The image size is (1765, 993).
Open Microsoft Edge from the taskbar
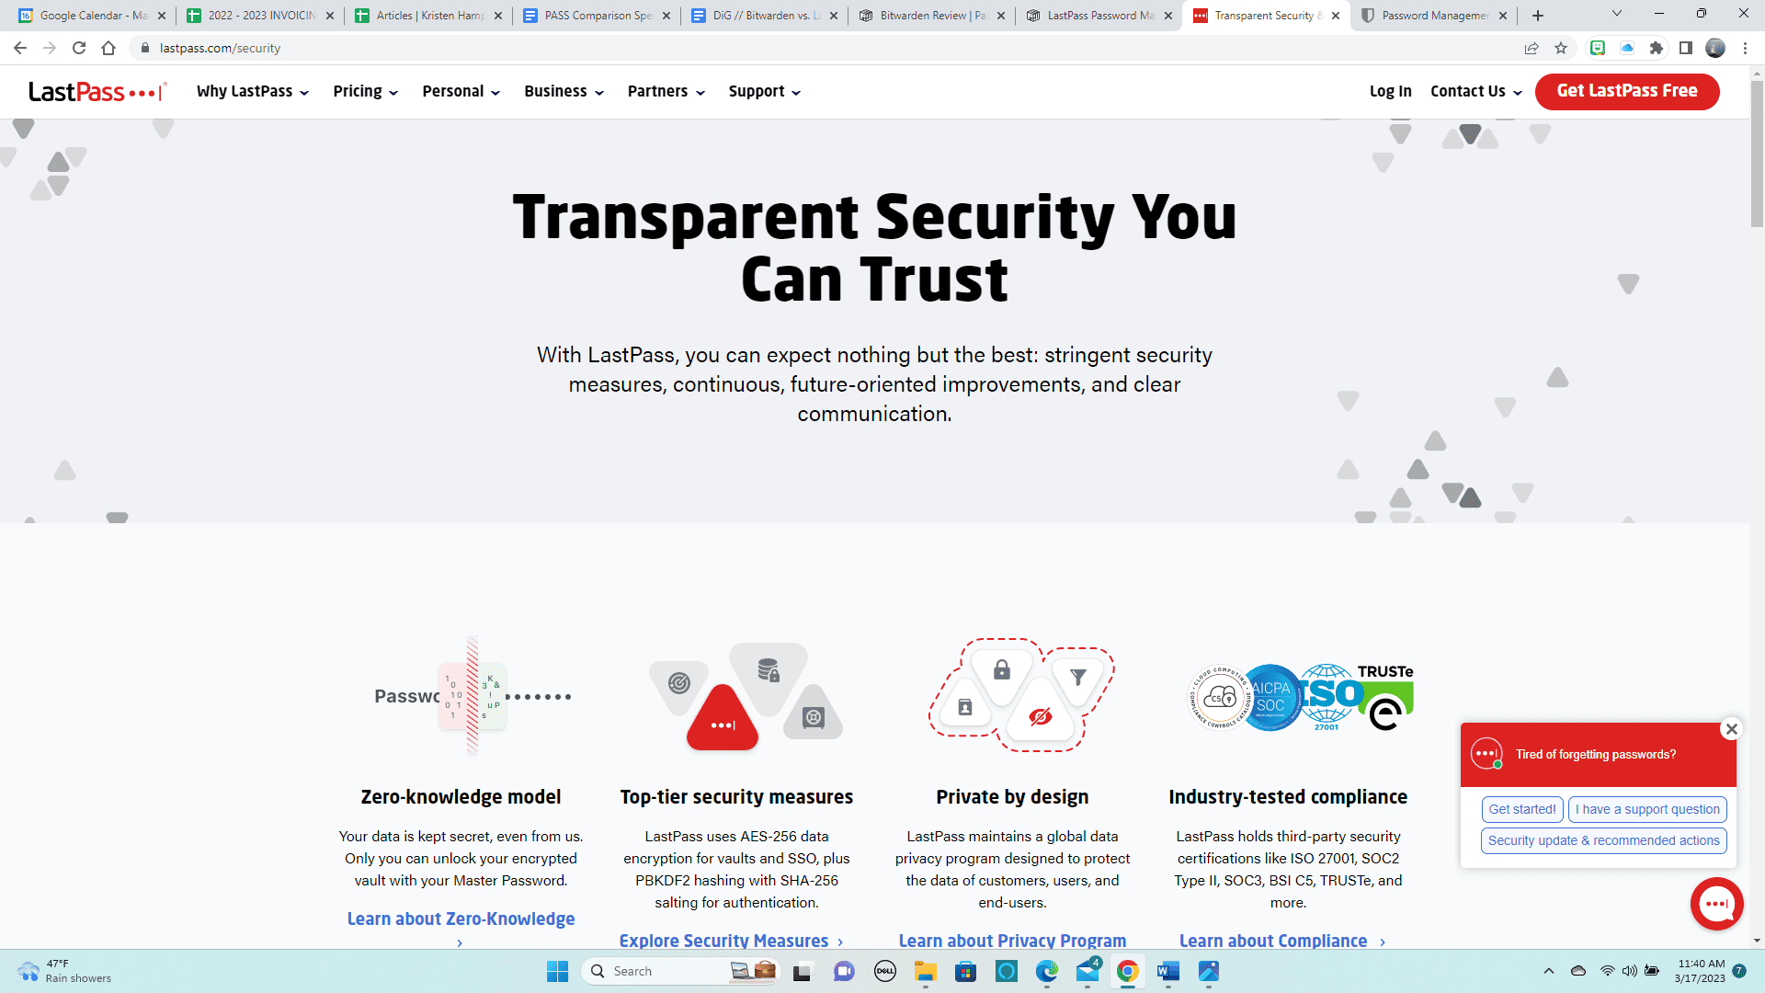pyautogui.click(x=1047, y=971)
